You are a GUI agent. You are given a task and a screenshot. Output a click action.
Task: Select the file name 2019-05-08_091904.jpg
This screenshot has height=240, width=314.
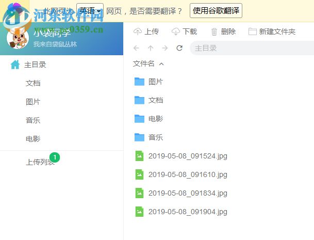(x=188, y=212)
